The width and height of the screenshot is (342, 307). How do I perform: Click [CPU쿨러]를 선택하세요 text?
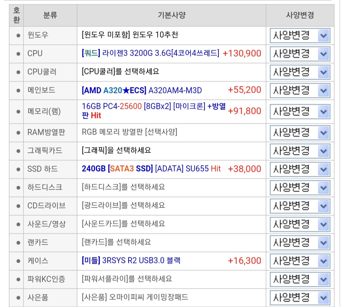pos(120,72)
